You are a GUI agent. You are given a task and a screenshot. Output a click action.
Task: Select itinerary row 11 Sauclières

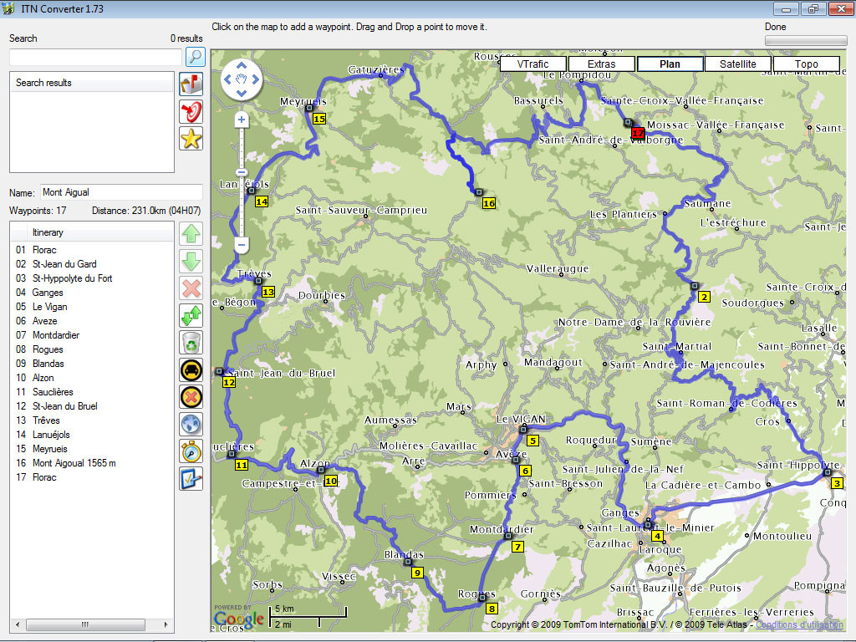point(92,392)
